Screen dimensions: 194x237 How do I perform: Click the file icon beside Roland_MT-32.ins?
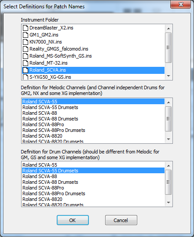pyautogui.click(x=26, y=63)
